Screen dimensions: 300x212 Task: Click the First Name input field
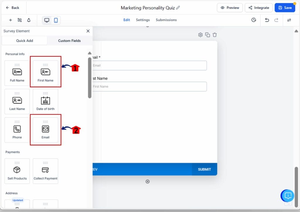click(149, 87)
